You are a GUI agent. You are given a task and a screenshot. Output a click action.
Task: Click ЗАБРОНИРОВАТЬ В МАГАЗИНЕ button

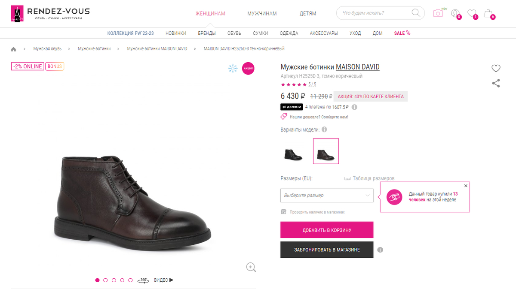coord(327,250)
